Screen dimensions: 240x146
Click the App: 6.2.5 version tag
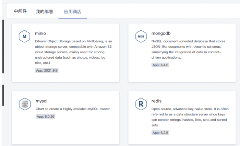point(160,133)
